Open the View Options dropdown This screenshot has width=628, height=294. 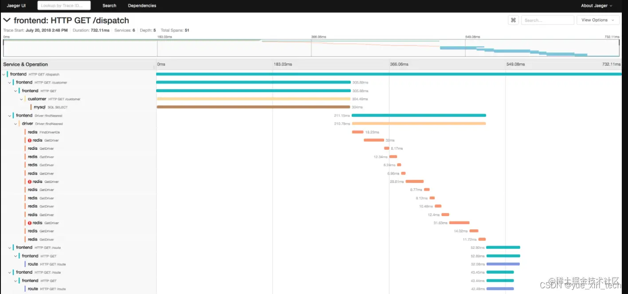(x=597, y=20)
